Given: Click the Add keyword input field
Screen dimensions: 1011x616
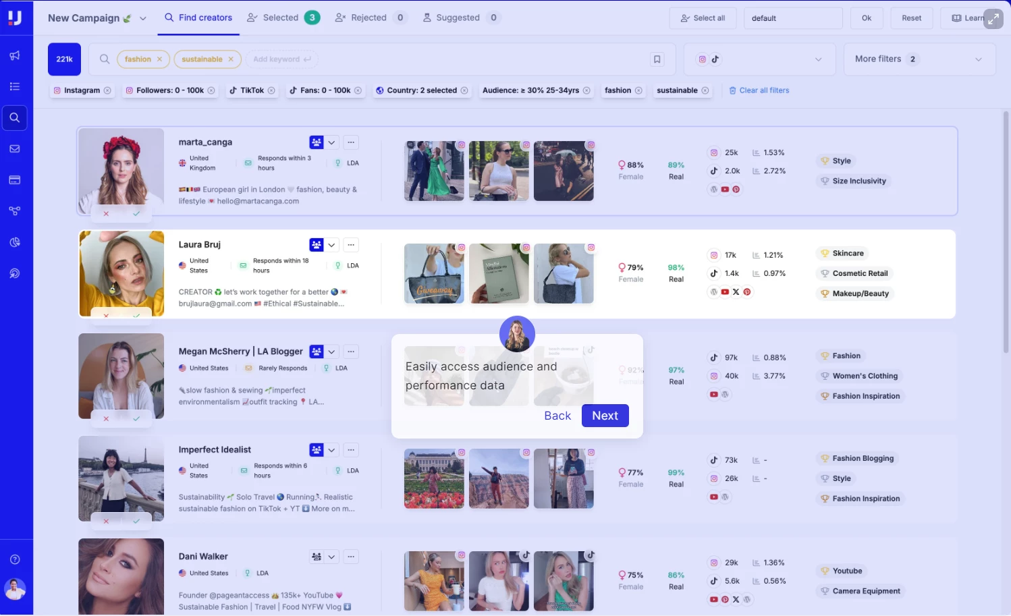Looking at the screenshot, I should (282, 59).
